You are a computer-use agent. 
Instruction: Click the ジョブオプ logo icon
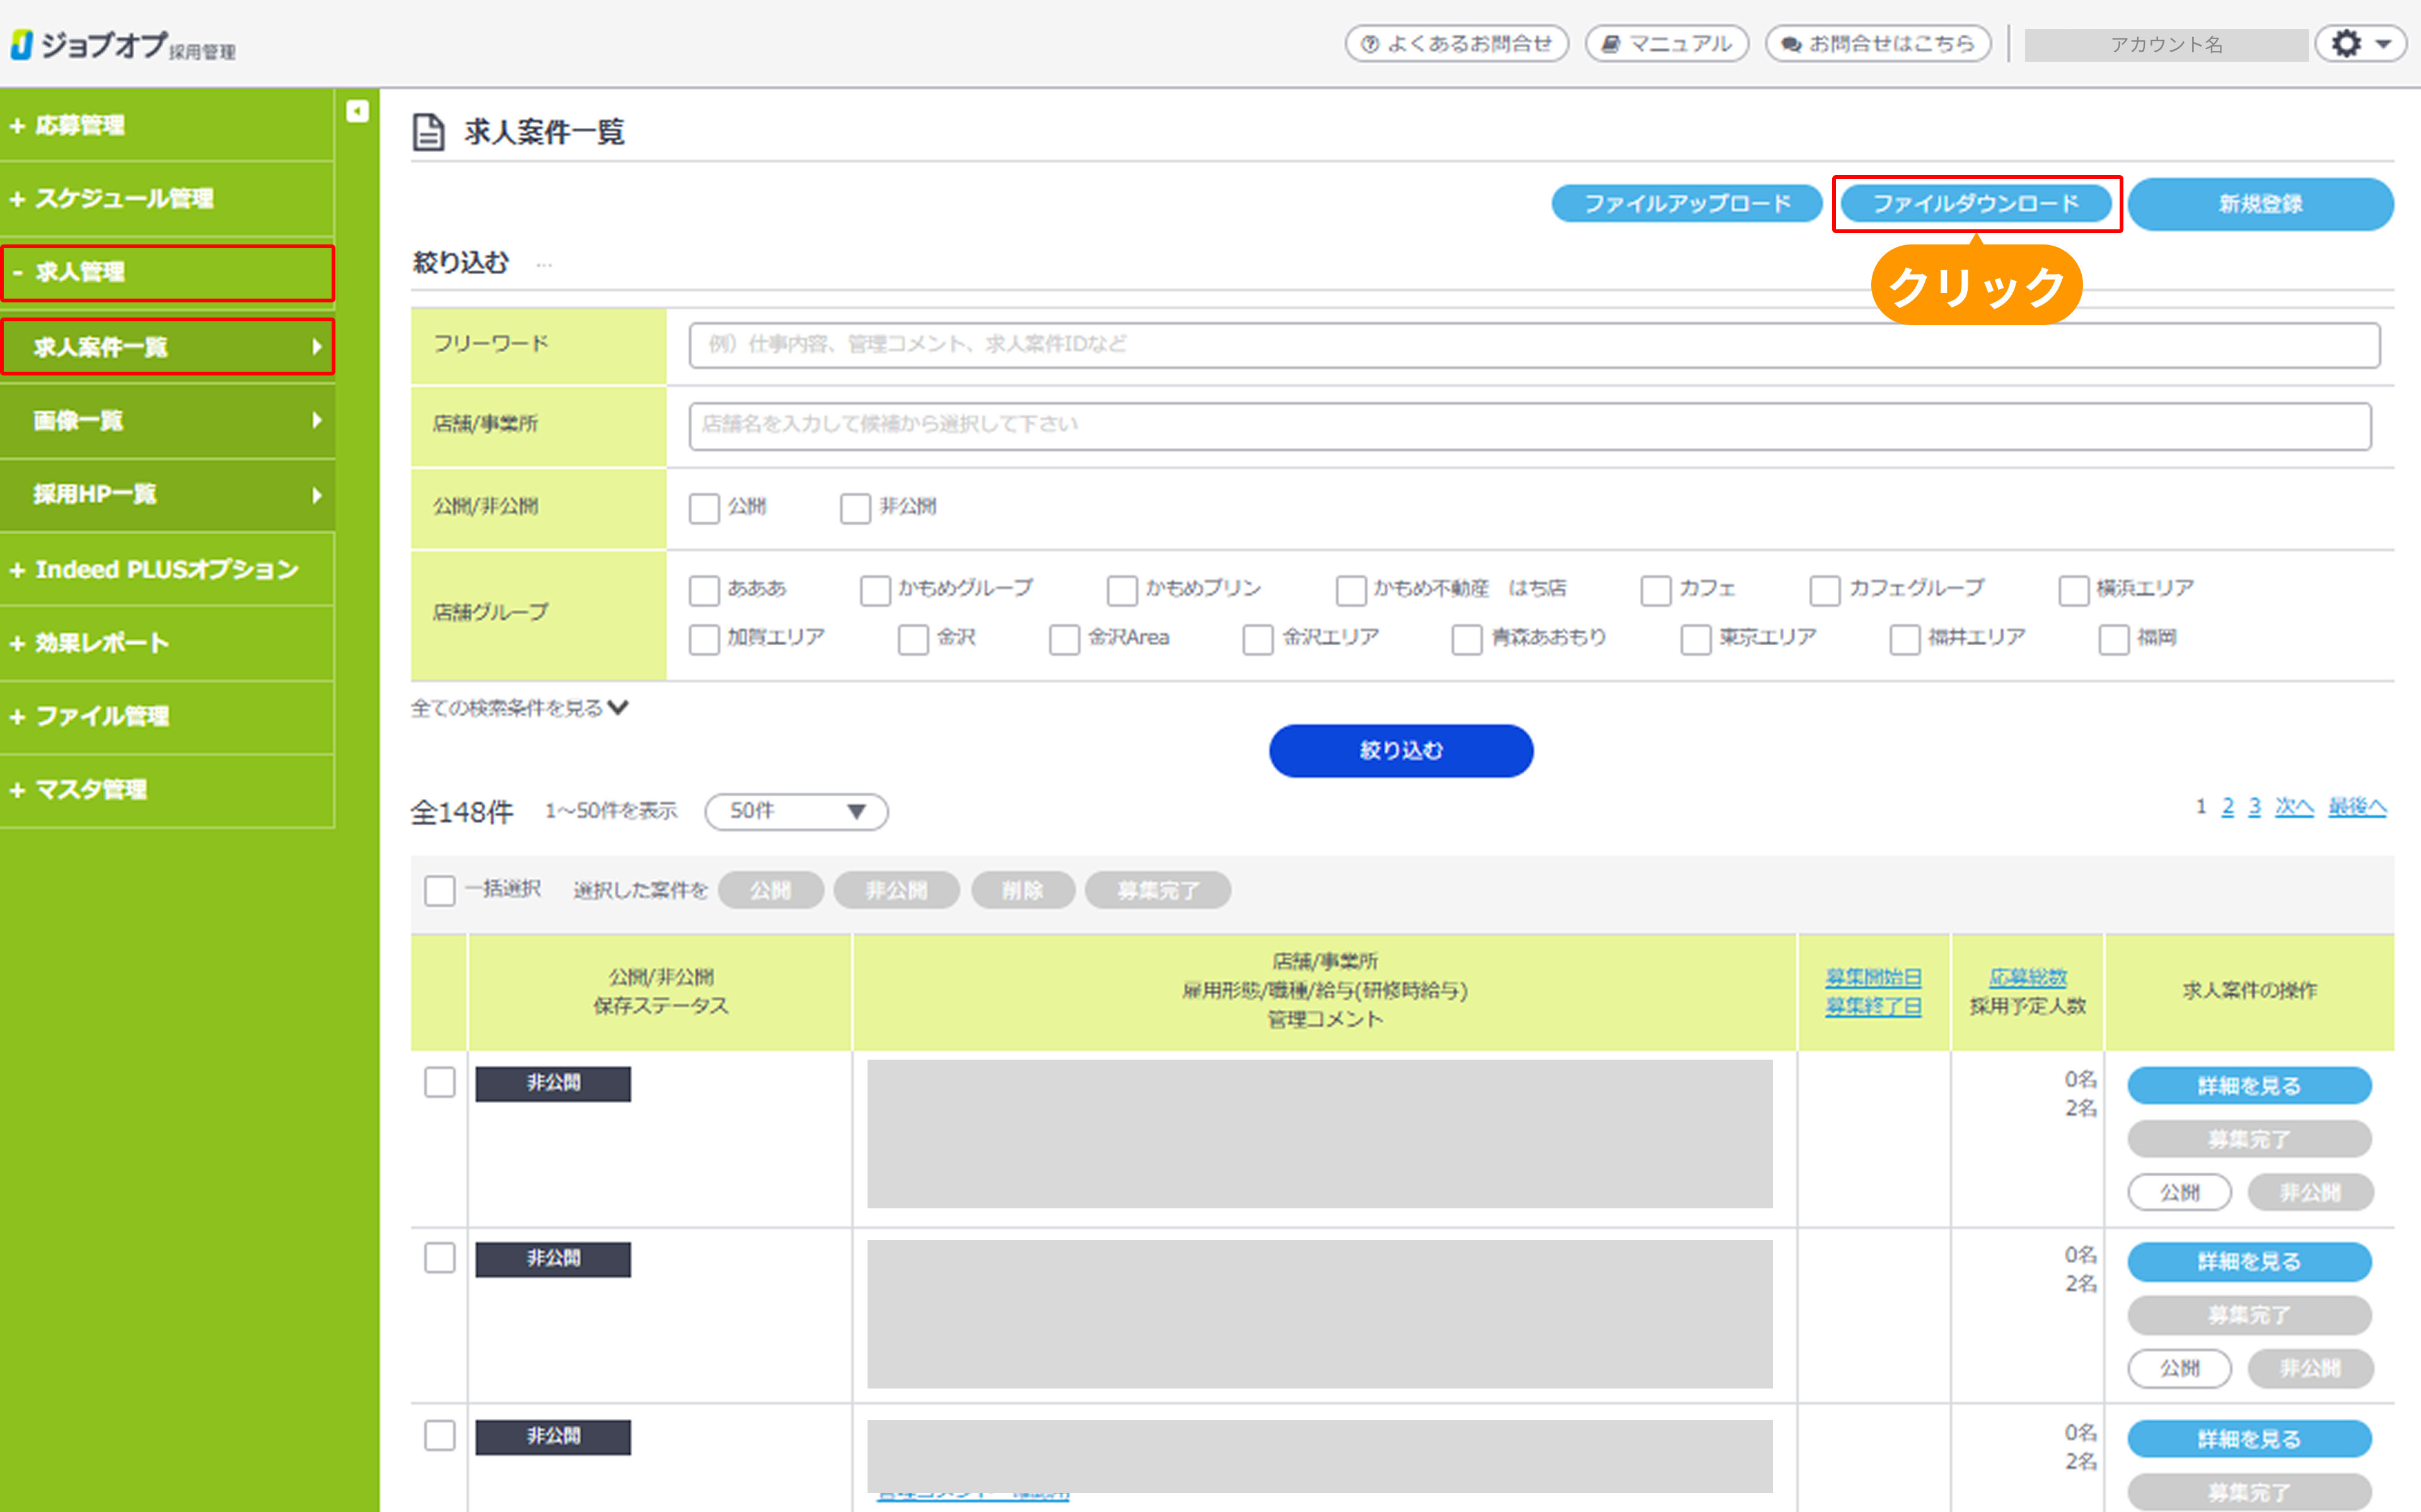(x=22, y=44)
